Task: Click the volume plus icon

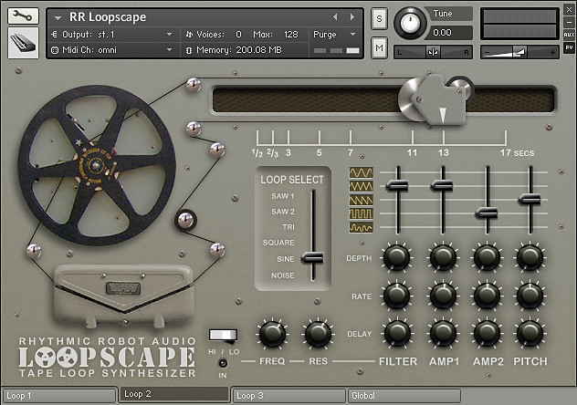Action: click(552, 53)
